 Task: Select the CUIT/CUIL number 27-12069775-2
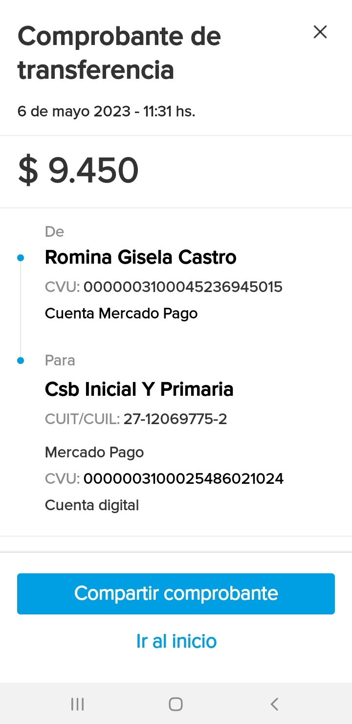175,419
